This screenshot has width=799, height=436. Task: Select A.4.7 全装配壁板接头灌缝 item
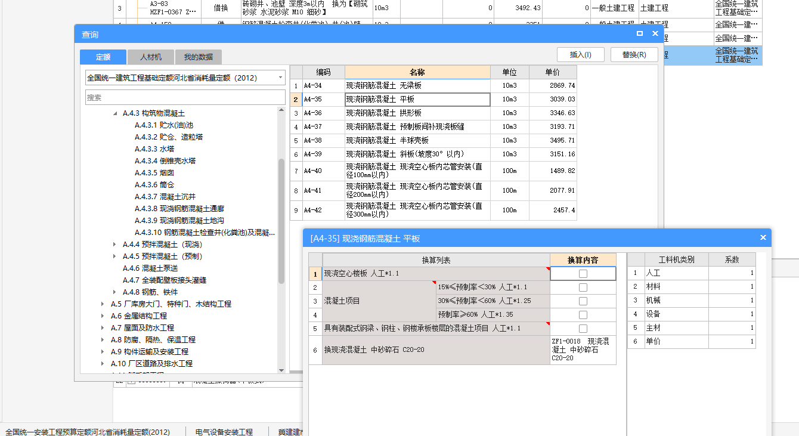[x=165, y=280]
